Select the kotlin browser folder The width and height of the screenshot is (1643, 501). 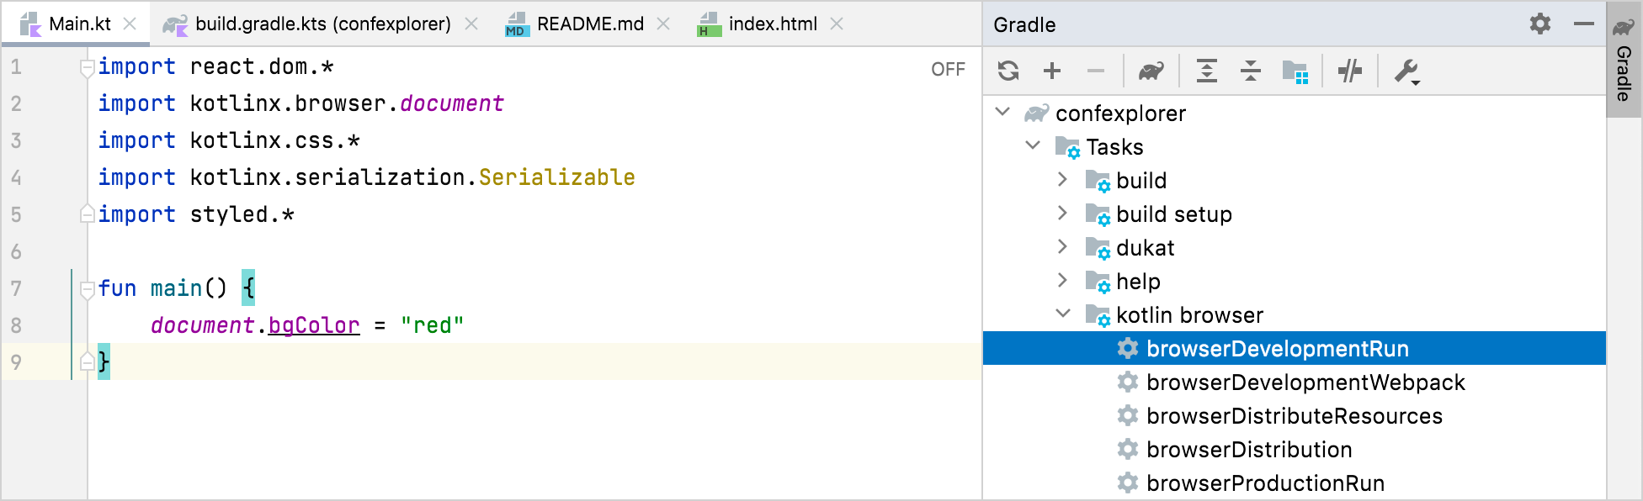click(x=1295, y=314)
